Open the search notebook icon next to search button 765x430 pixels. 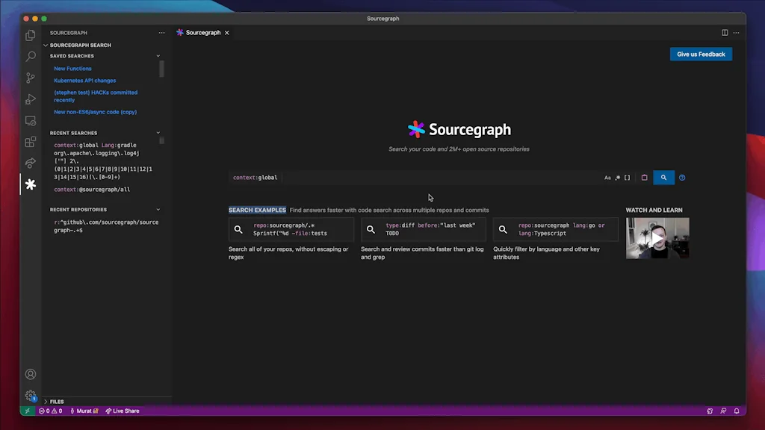644,178
